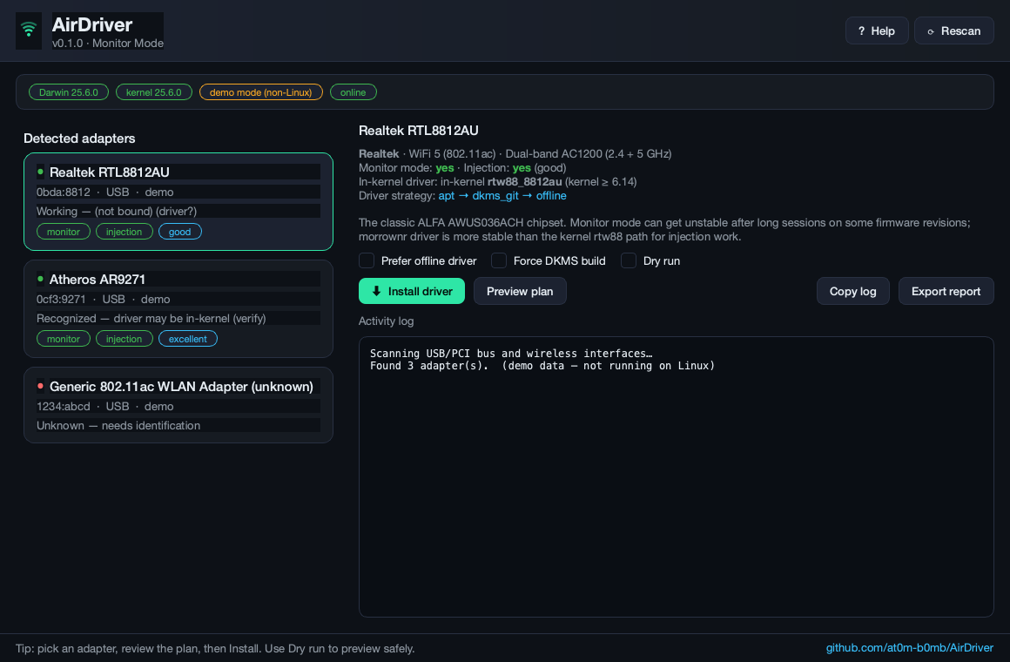Click the red status dot of Generic WLAN Adapter
The image size is (1010, 662).
(x=40, y=386)
